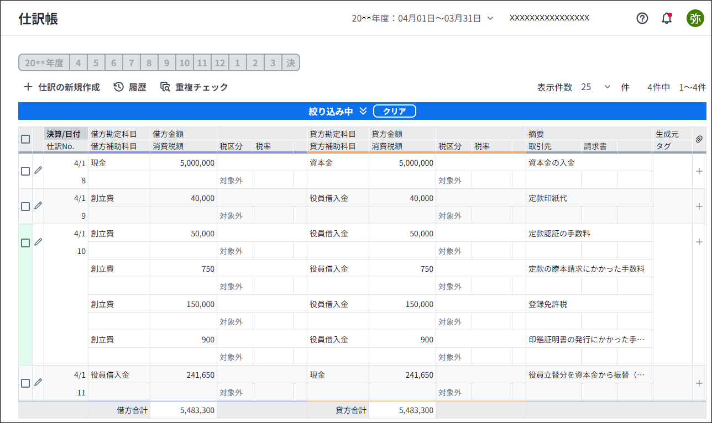Click plus icon on 役員立替分 row

[699, 383]
